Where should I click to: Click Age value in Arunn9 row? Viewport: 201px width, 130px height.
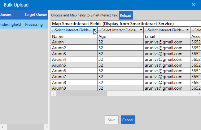120,88
